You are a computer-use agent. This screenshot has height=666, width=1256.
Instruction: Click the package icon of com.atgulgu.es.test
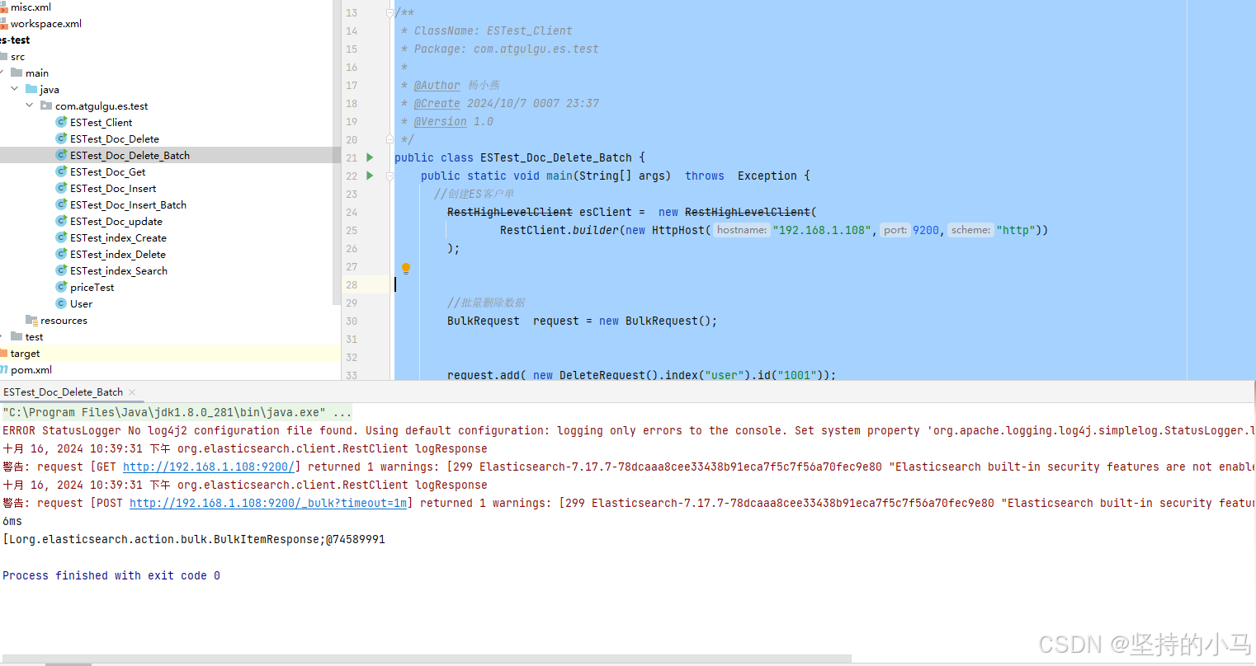click(46, 106)
